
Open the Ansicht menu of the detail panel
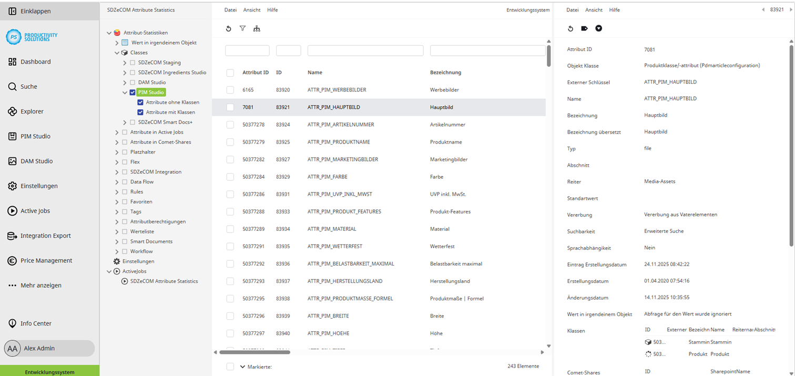[x=594, y=9]
